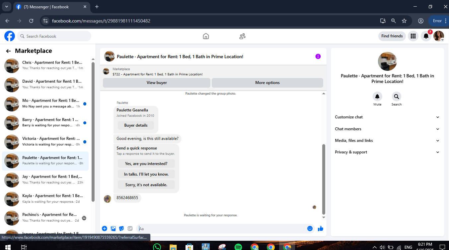449x250 pixels.
Task: Open the conversation information purple icon
Action: [318, 57]
